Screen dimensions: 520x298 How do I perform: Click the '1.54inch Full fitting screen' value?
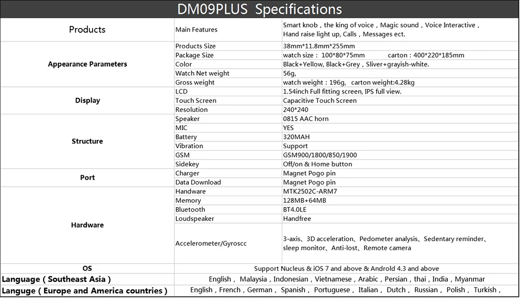coord(342,92)
